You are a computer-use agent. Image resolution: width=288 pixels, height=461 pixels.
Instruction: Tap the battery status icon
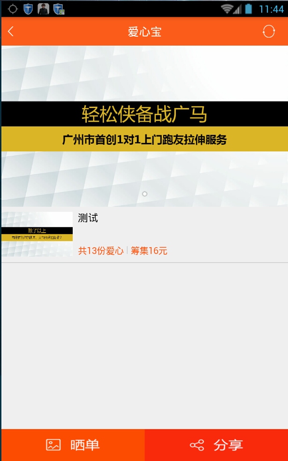249,9
